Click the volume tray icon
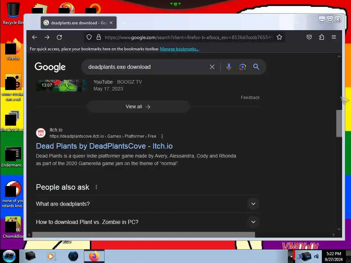The width and height of the screenshot is (351, 263). (316, 256)
